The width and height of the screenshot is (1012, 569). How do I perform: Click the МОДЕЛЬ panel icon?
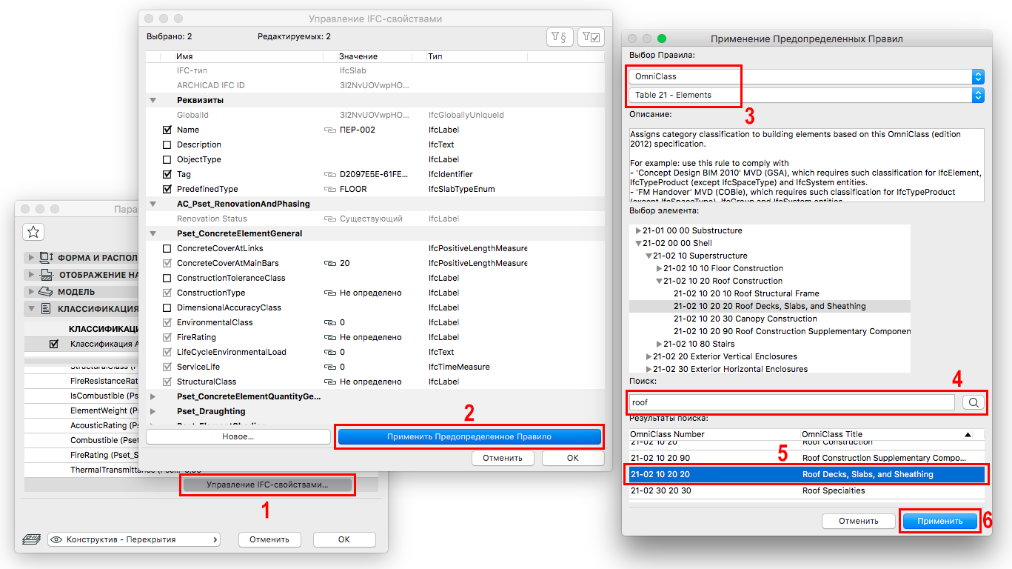point(46,292)
